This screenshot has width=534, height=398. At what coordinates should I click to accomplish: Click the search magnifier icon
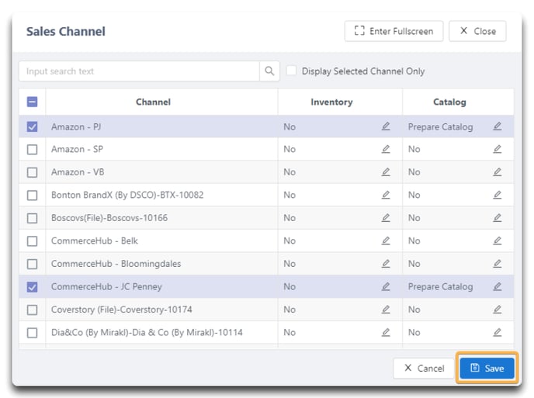(269, 71)
